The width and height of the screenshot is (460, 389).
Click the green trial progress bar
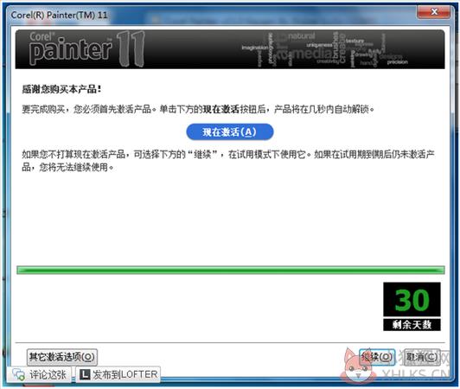pyautogui.click(x=231, y=270)
